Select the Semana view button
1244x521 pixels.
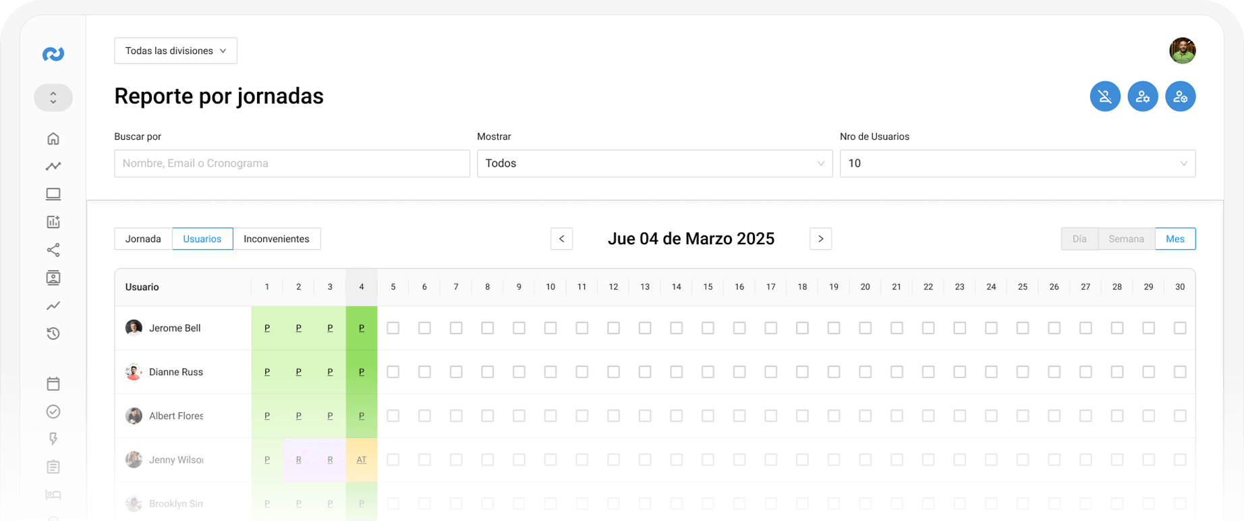(1126, 239)
